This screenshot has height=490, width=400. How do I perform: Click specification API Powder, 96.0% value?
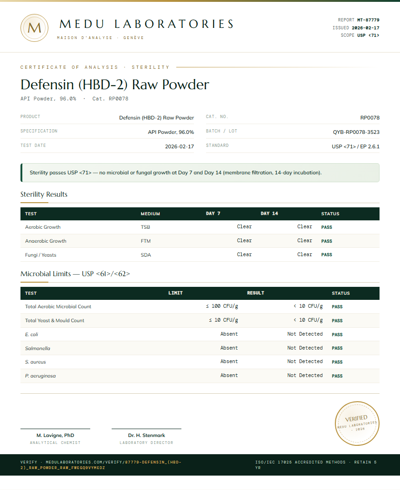[171, 132]
